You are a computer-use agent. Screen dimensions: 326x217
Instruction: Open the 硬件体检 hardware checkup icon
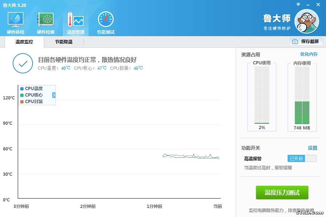[16, 20]
